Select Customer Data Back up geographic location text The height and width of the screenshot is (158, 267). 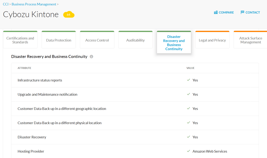click(x=62, y=109)
